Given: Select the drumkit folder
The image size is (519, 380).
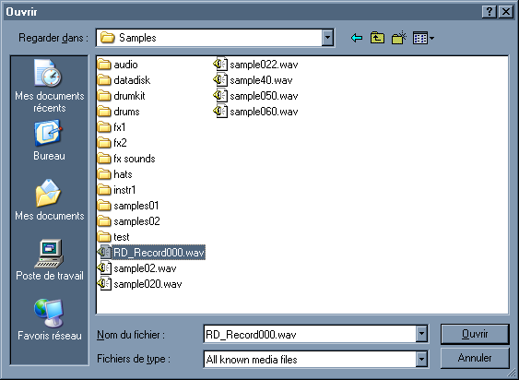Looking at the screenshot, I should click(x=122, y=96).
